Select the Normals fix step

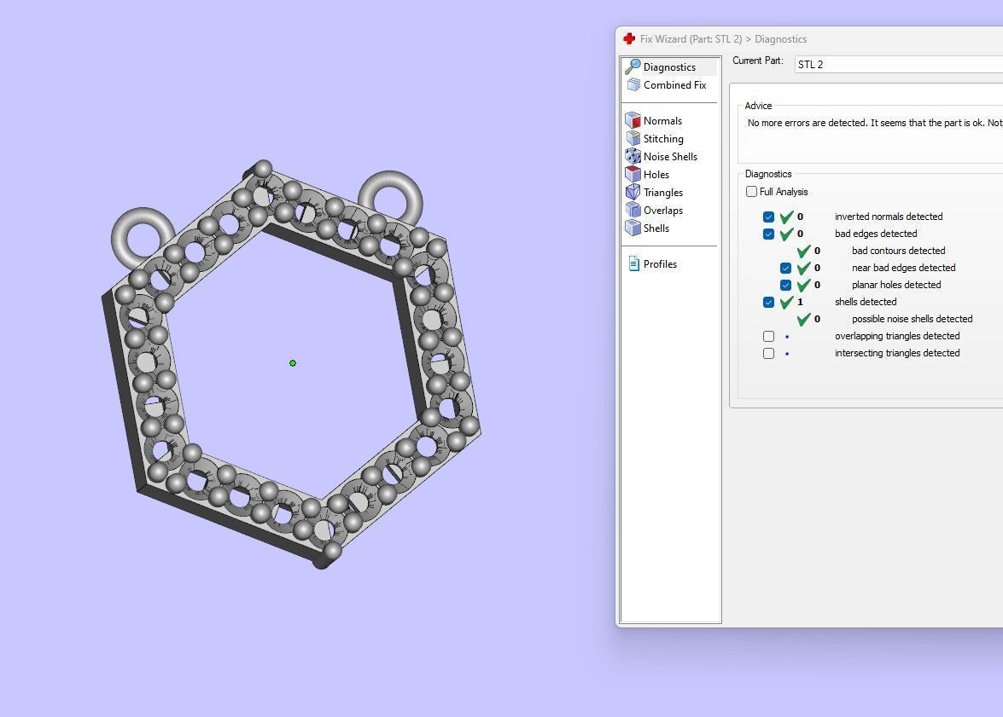coord(662,121)
